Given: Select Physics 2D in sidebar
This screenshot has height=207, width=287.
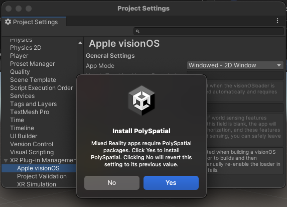Looking at the screenshot, I should click(x=26, y=48).
